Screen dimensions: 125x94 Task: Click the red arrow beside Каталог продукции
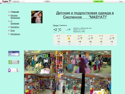(x=9, y=16)
